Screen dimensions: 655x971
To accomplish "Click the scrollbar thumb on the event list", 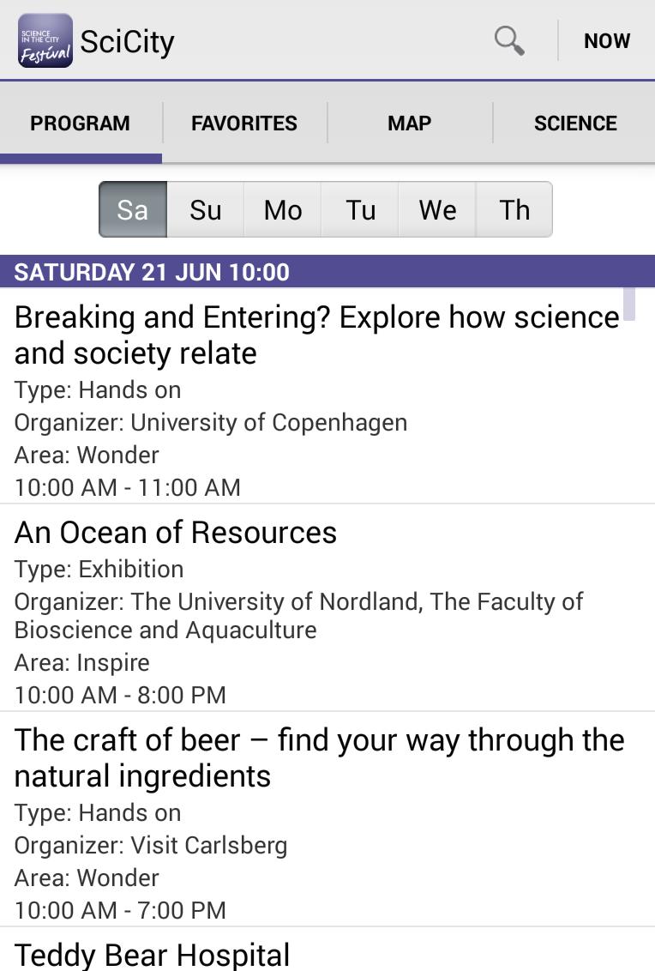I will (x=629, y=304).
